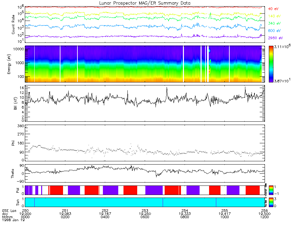The height and width of the screenshot is (229, 294).
Task: Click the '10000' Energy axis tick label
Action: 18,49
